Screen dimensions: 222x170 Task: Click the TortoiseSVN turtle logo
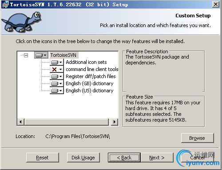click(22, 22)
